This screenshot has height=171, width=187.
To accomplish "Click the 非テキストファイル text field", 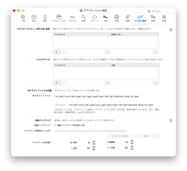I will (x=106, y=98).
